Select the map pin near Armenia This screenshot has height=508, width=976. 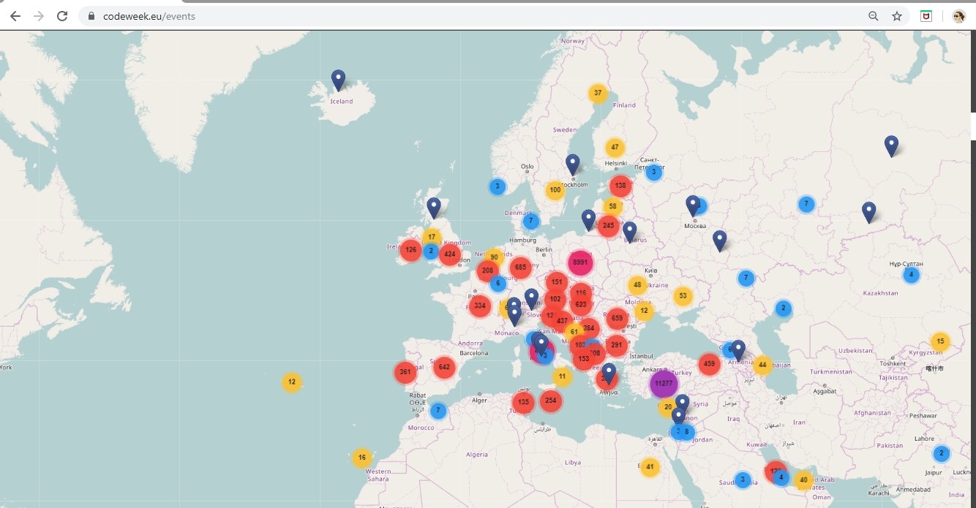738,350
